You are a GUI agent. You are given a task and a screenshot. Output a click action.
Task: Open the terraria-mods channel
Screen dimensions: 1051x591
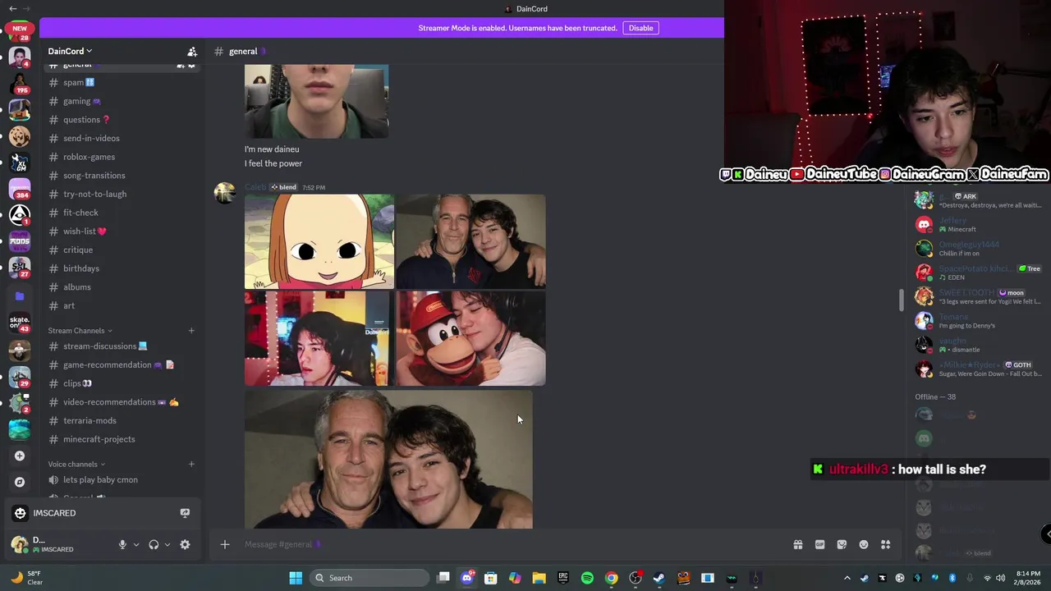[122, 420]
